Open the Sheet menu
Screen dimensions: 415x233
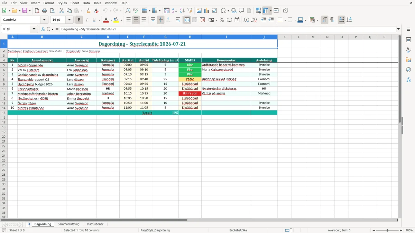[x=75, y=3]
